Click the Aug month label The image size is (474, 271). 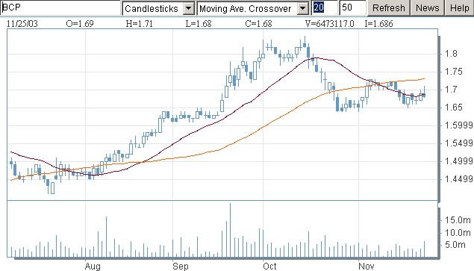tap(93, 267)
